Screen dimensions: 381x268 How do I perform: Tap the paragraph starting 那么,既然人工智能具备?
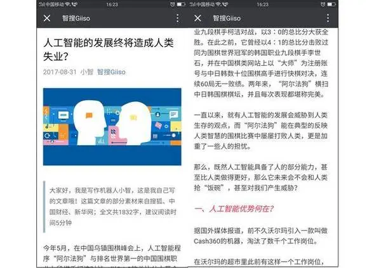coord(261,177)
